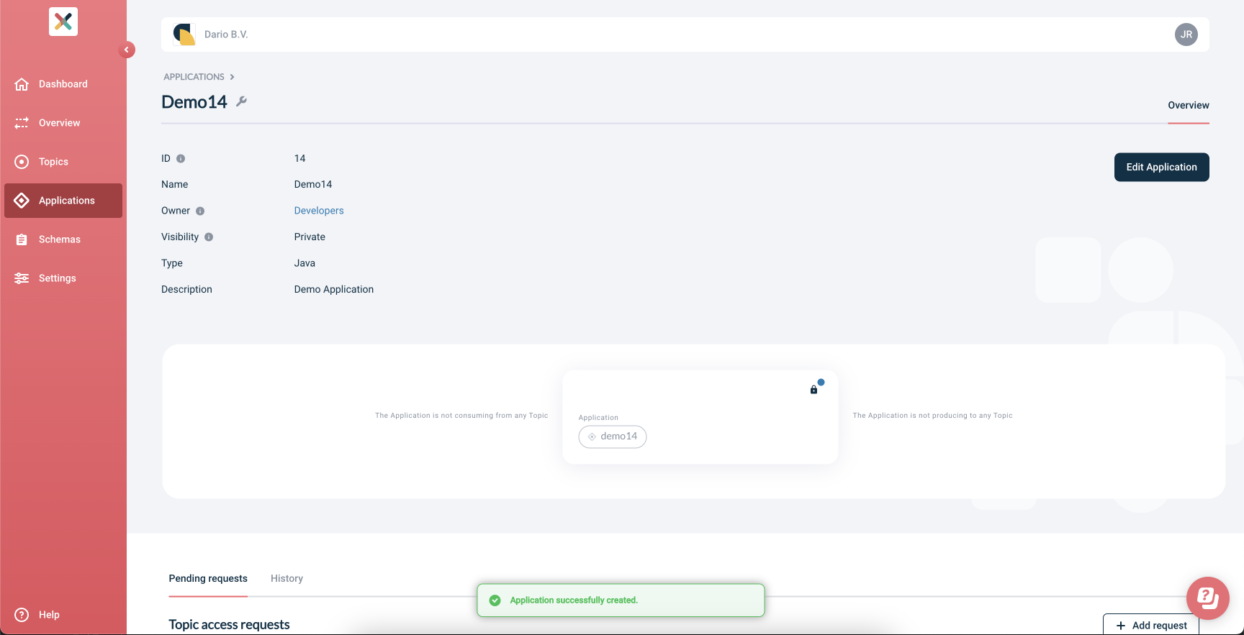Click the Topics circle icon

(x=22, y=162)
